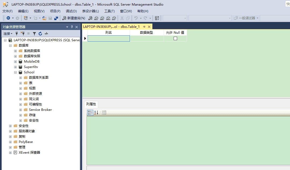Toggle categorized view in 列属性 panel
Viewport: 290px width, 170px height.
pyautogui.click(x=90, y=112)
